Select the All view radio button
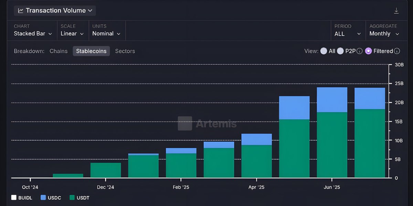This screenshot has width=413, height=206. tap(324, 51)
